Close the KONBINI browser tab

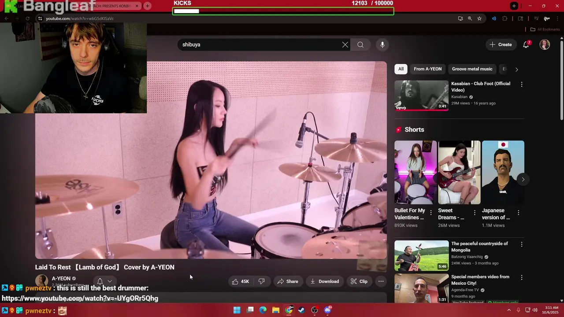tap(137, 6)
